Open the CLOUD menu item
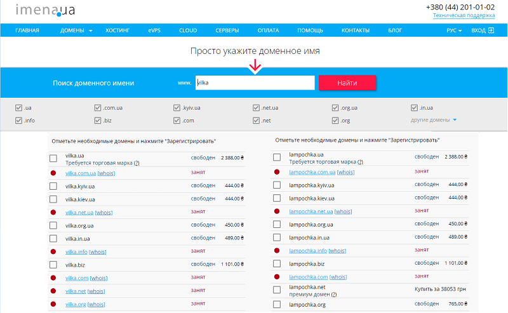Viewport: 508px width, 313px height. (x=188, y=30)
